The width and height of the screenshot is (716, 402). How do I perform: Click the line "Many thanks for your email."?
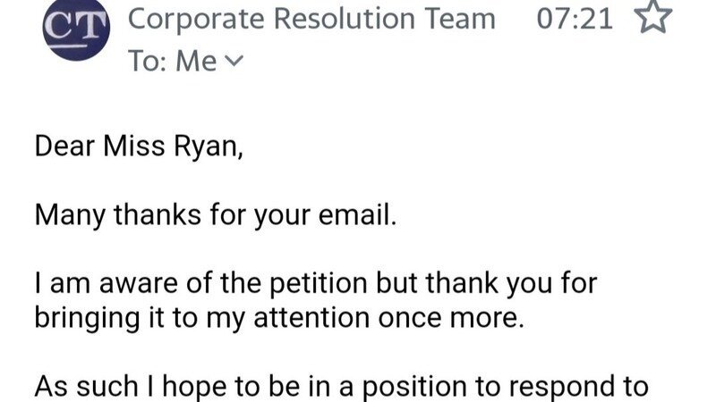pos(214,215)
